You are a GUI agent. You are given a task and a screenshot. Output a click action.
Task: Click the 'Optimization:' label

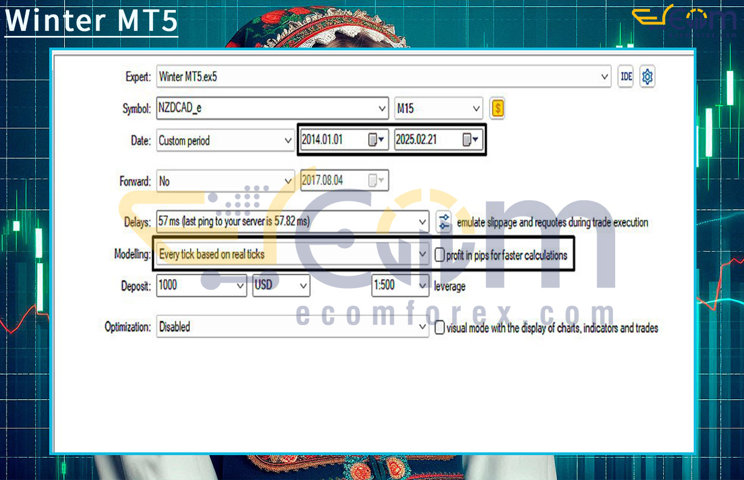click(128, 327)
